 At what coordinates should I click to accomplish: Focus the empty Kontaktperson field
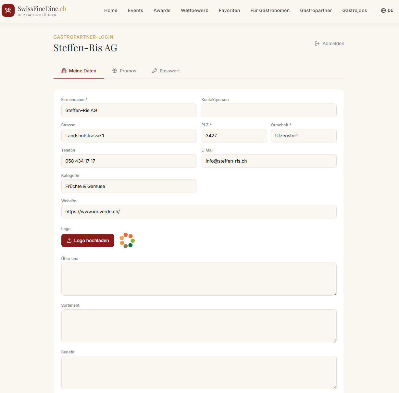coord(269,110)
